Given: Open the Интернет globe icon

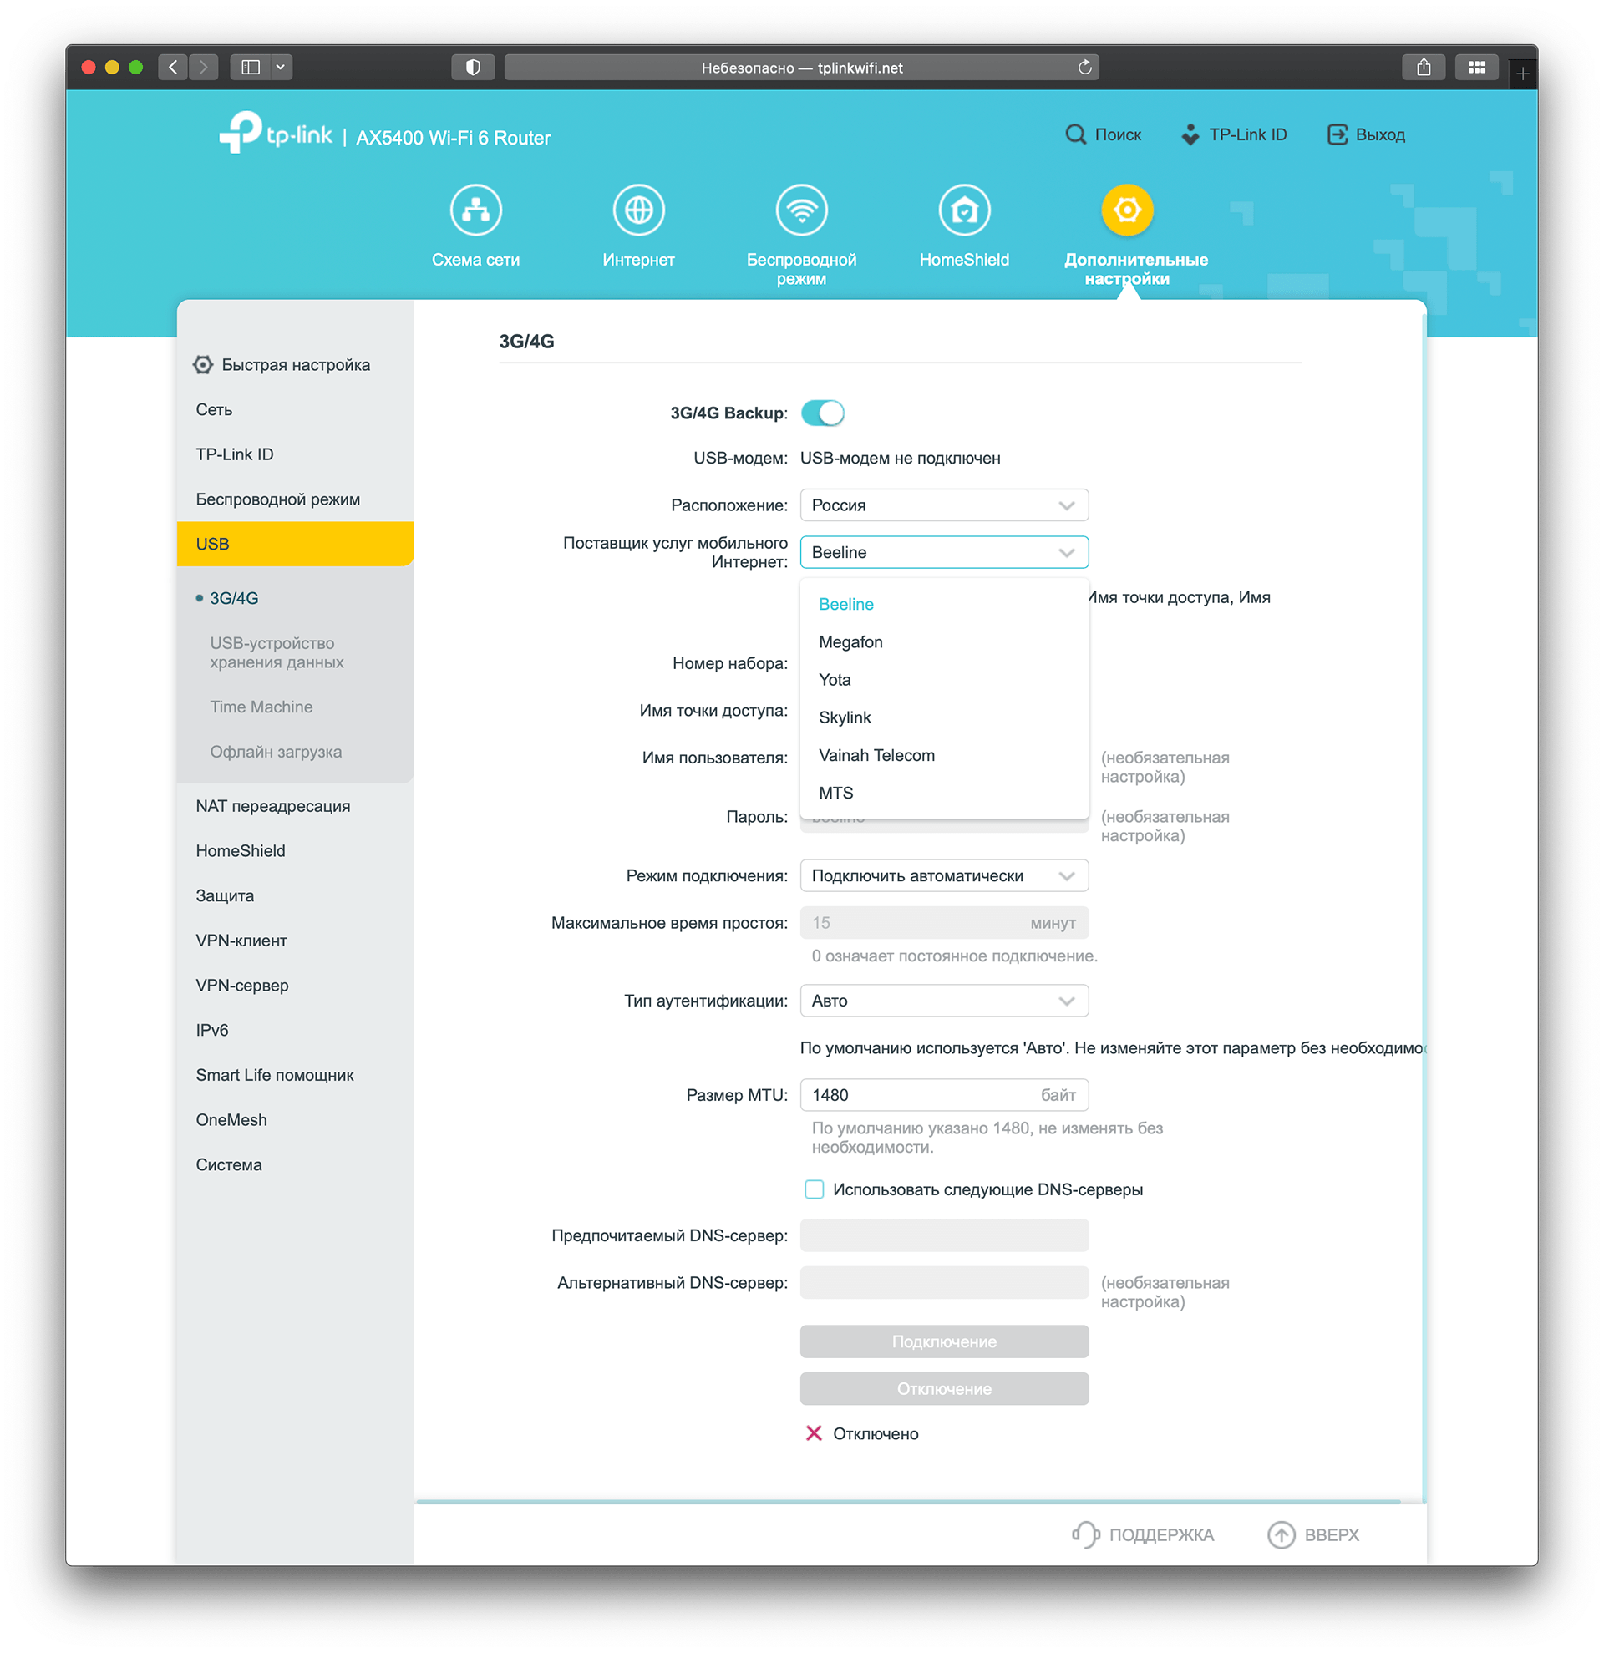Looking at the screenshot, I should [x=638, y=210].
